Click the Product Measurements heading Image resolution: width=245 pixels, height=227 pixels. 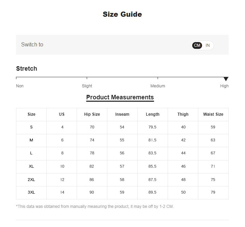tap(120, 97)
